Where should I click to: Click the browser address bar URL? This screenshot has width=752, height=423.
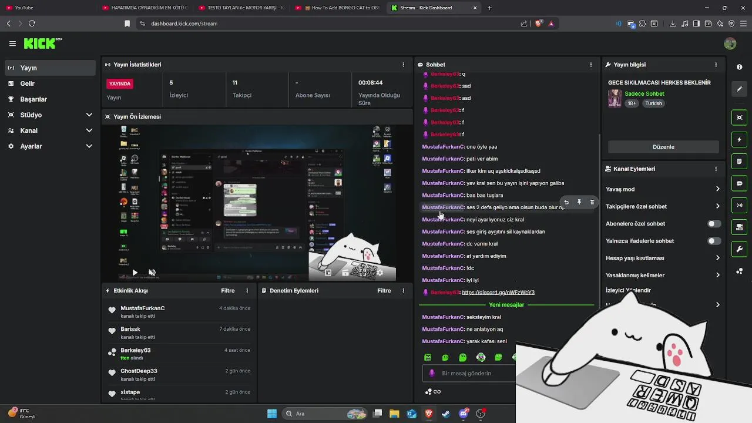pyautogui.click(x=184, y=23)
